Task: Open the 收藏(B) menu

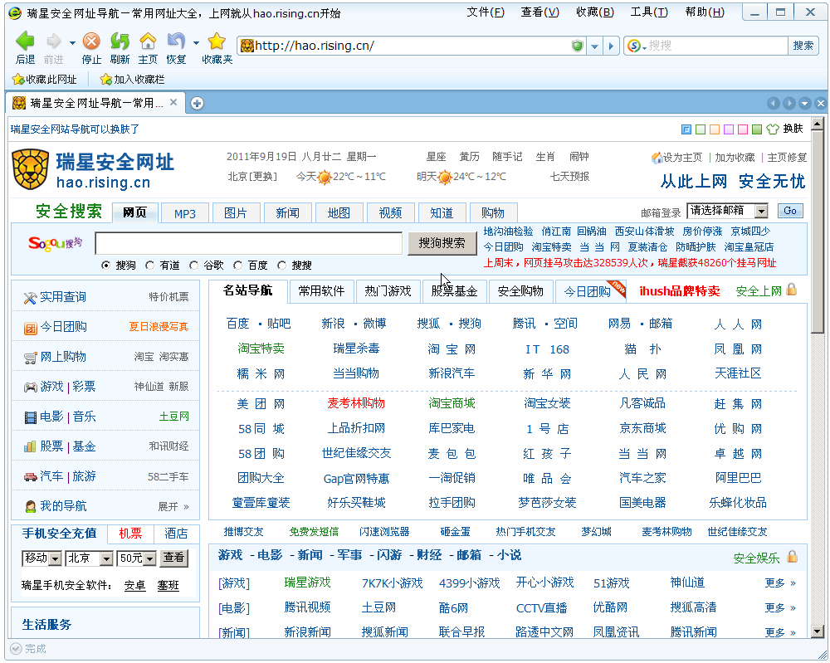Action: (595, 12)
